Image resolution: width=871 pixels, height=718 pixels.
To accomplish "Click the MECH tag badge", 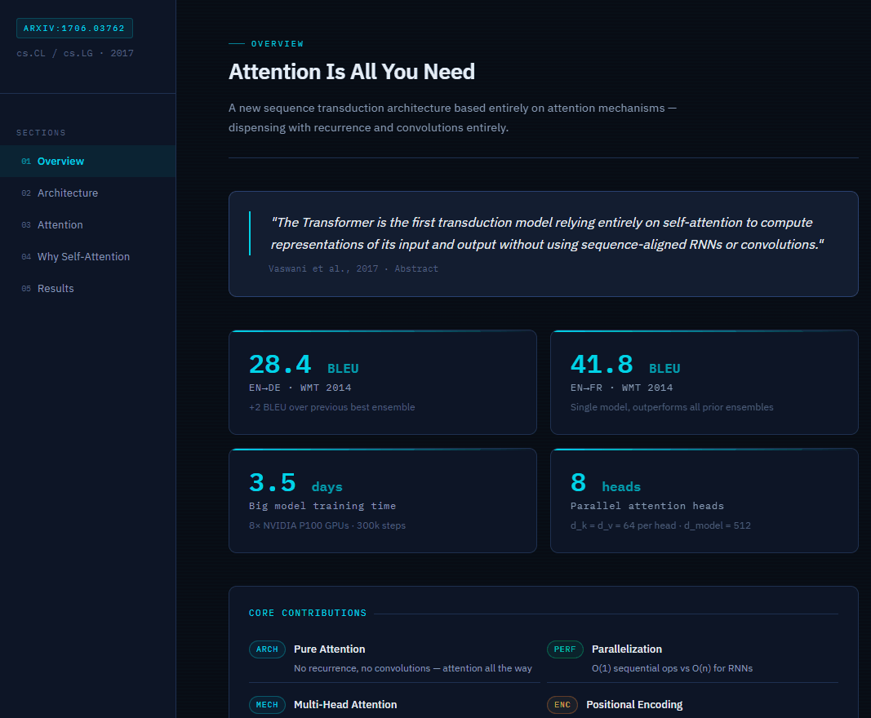I will [x=267, y=705].
